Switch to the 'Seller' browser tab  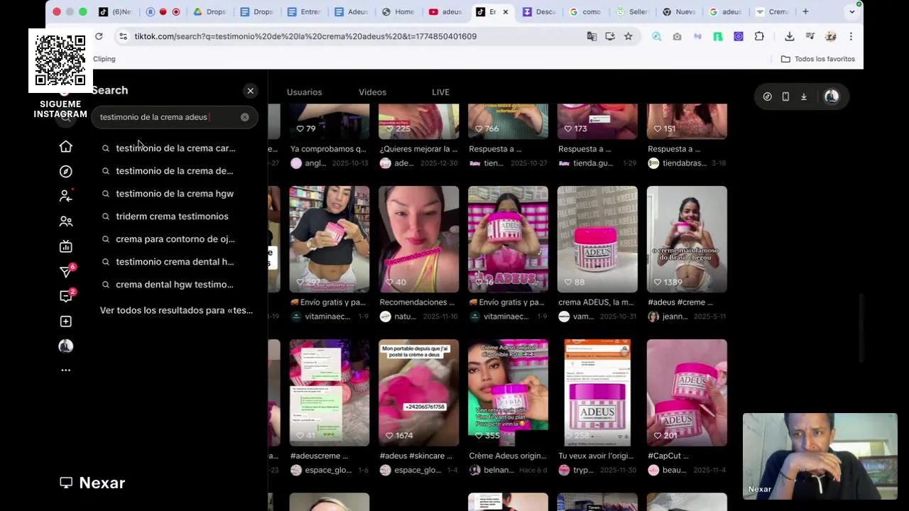click(633, 11)
